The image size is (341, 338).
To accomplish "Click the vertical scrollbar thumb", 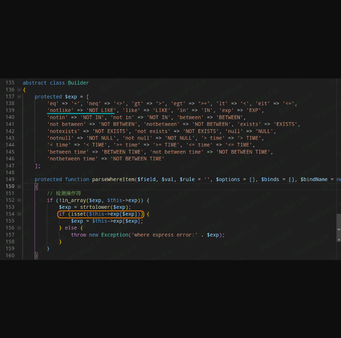I will (x=338, y=228).
